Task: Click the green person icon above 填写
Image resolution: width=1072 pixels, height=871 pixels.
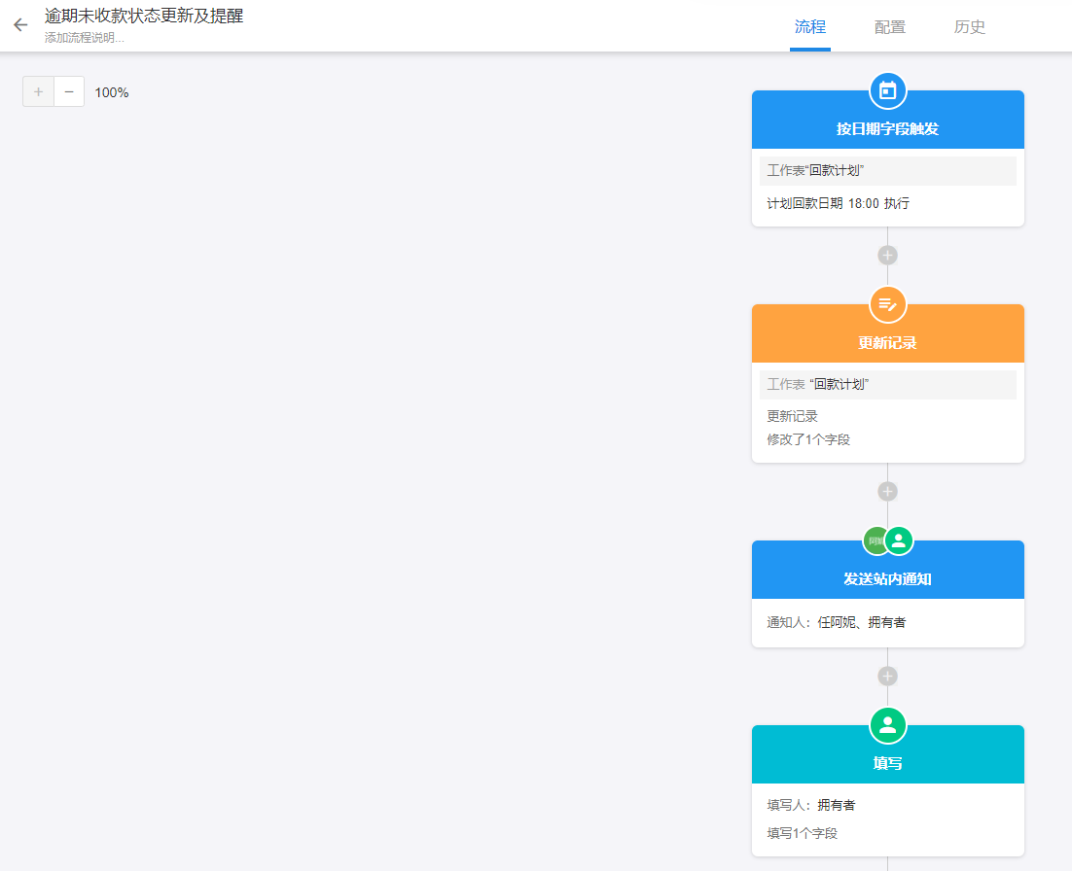Action: (x=887, y=725)
